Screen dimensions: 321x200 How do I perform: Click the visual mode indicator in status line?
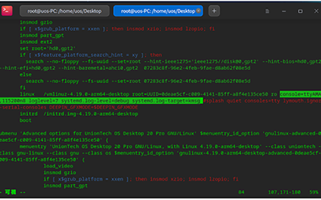coord(11,192)
